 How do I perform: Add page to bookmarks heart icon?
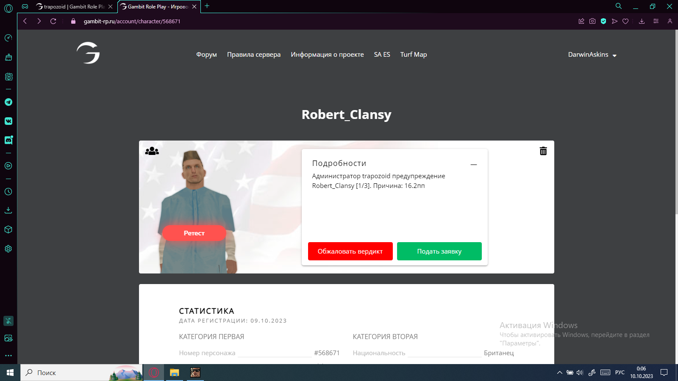625,21
